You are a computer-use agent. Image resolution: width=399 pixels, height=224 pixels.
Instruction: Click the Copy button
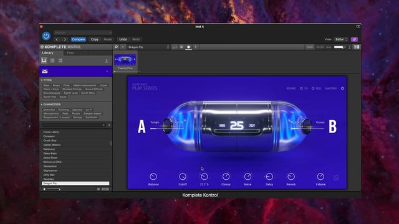[95, 39]
